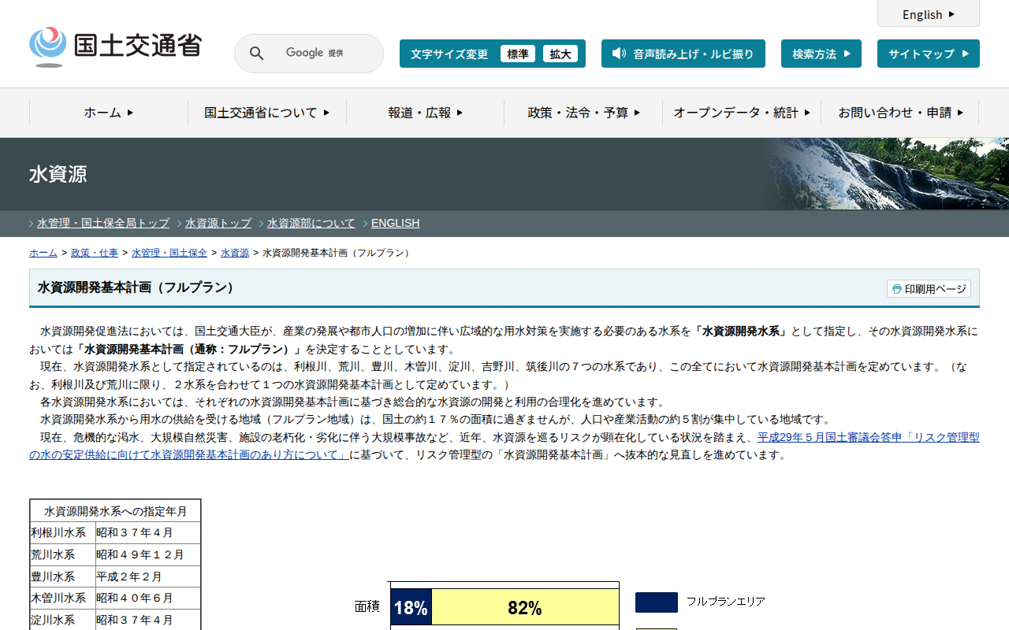This screenshot has width=1009, height=630.
Task: Set text size to 標準
Action: click(518, 54)
